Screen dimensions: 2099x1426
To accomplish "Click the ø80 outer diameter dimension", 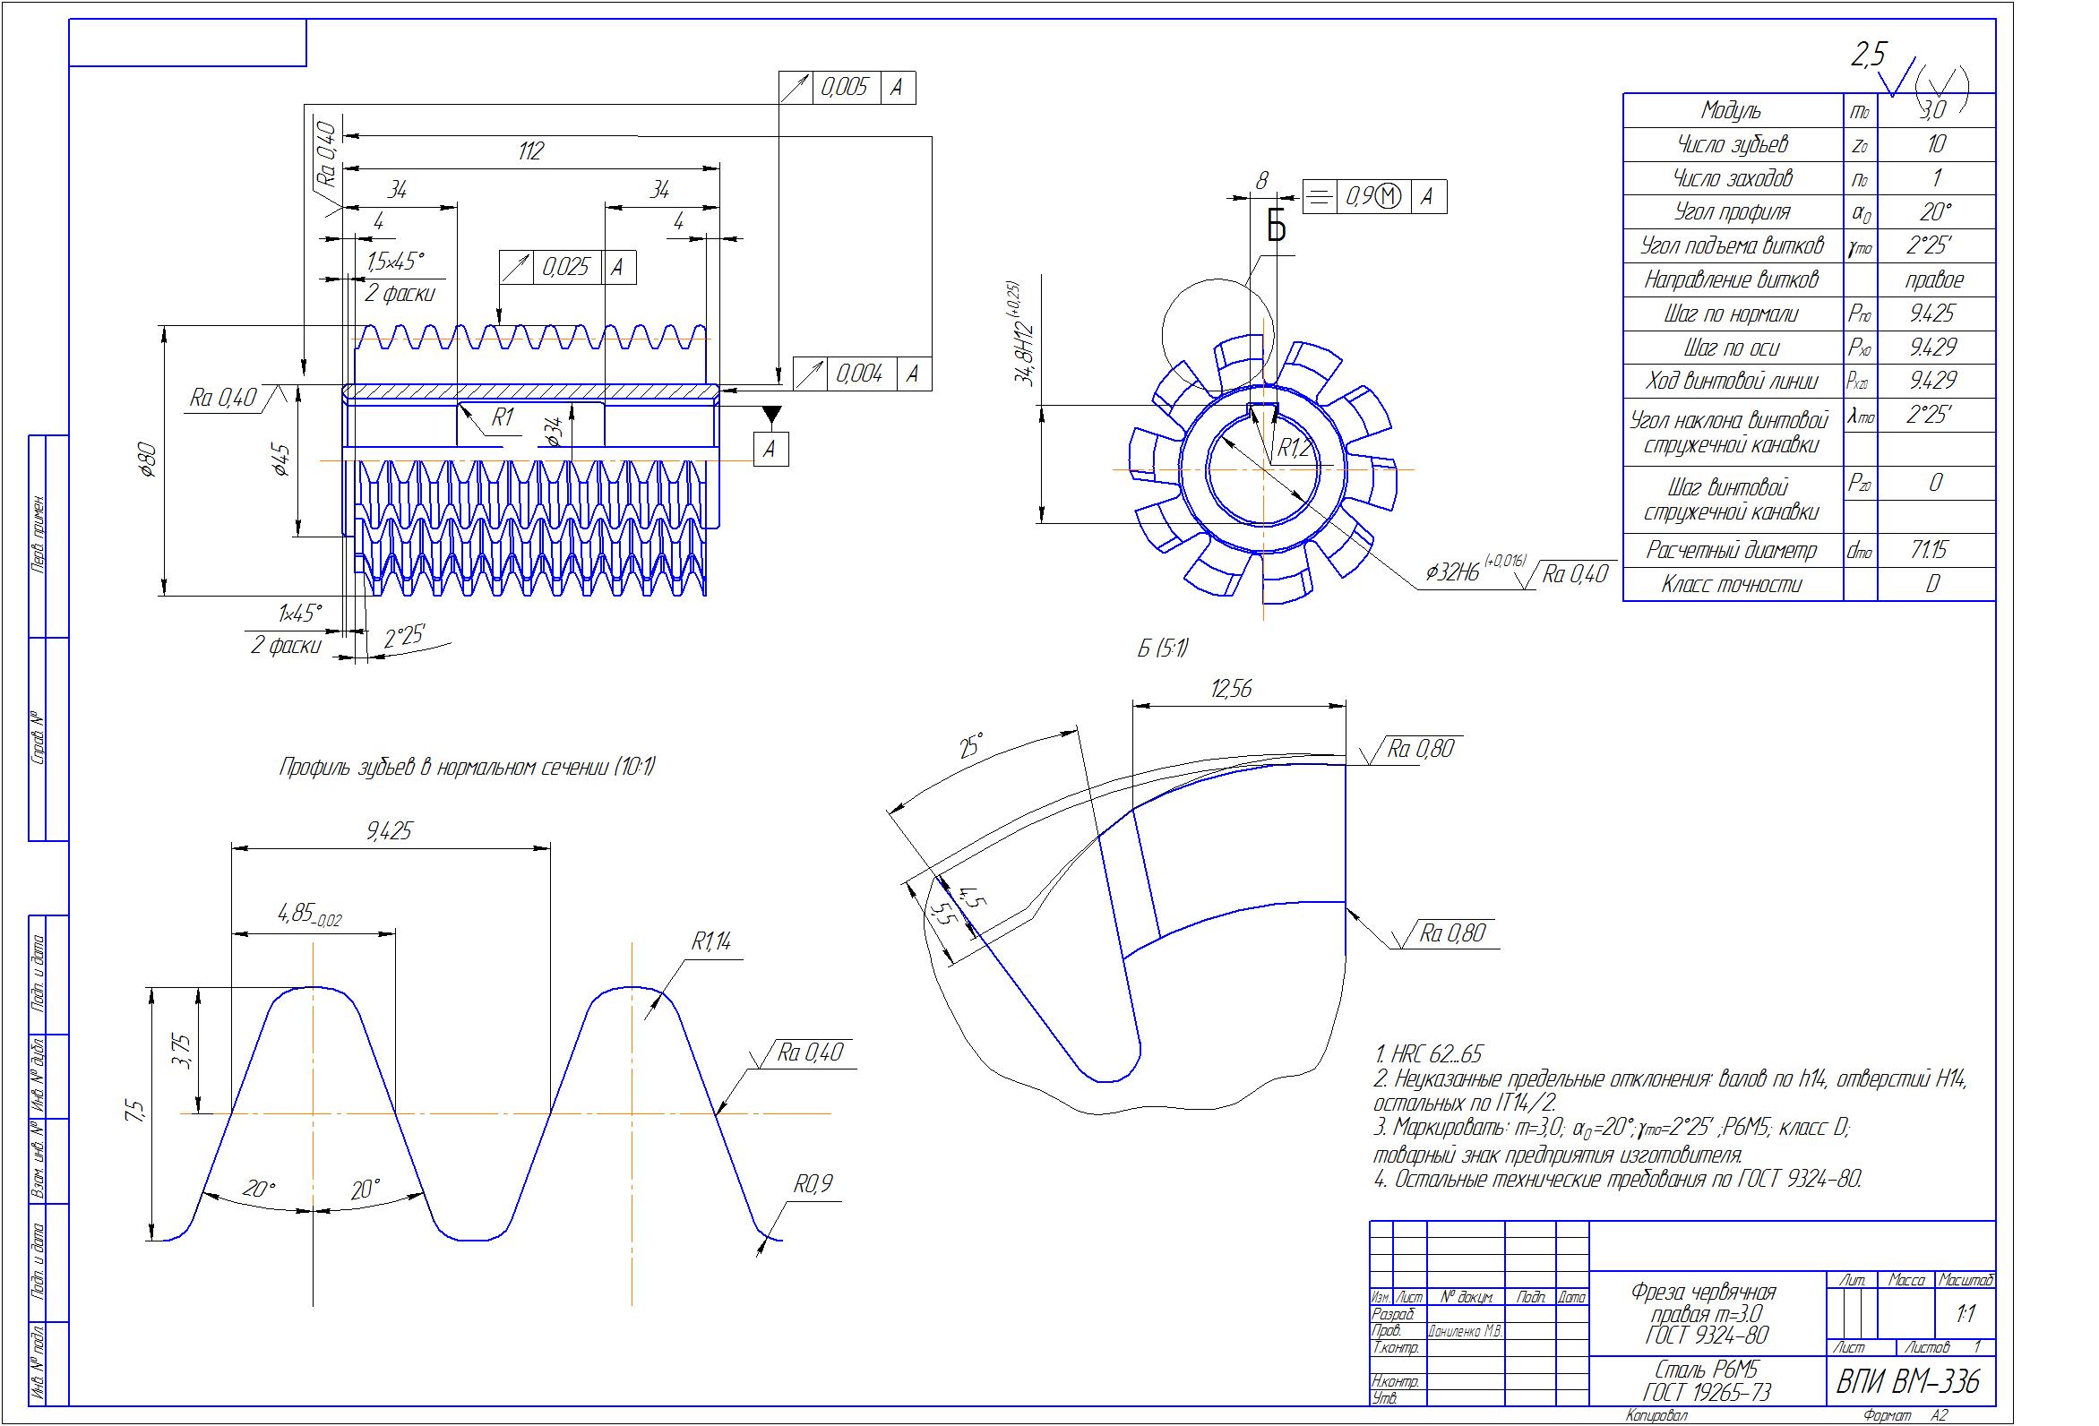I will pos(148,459).
